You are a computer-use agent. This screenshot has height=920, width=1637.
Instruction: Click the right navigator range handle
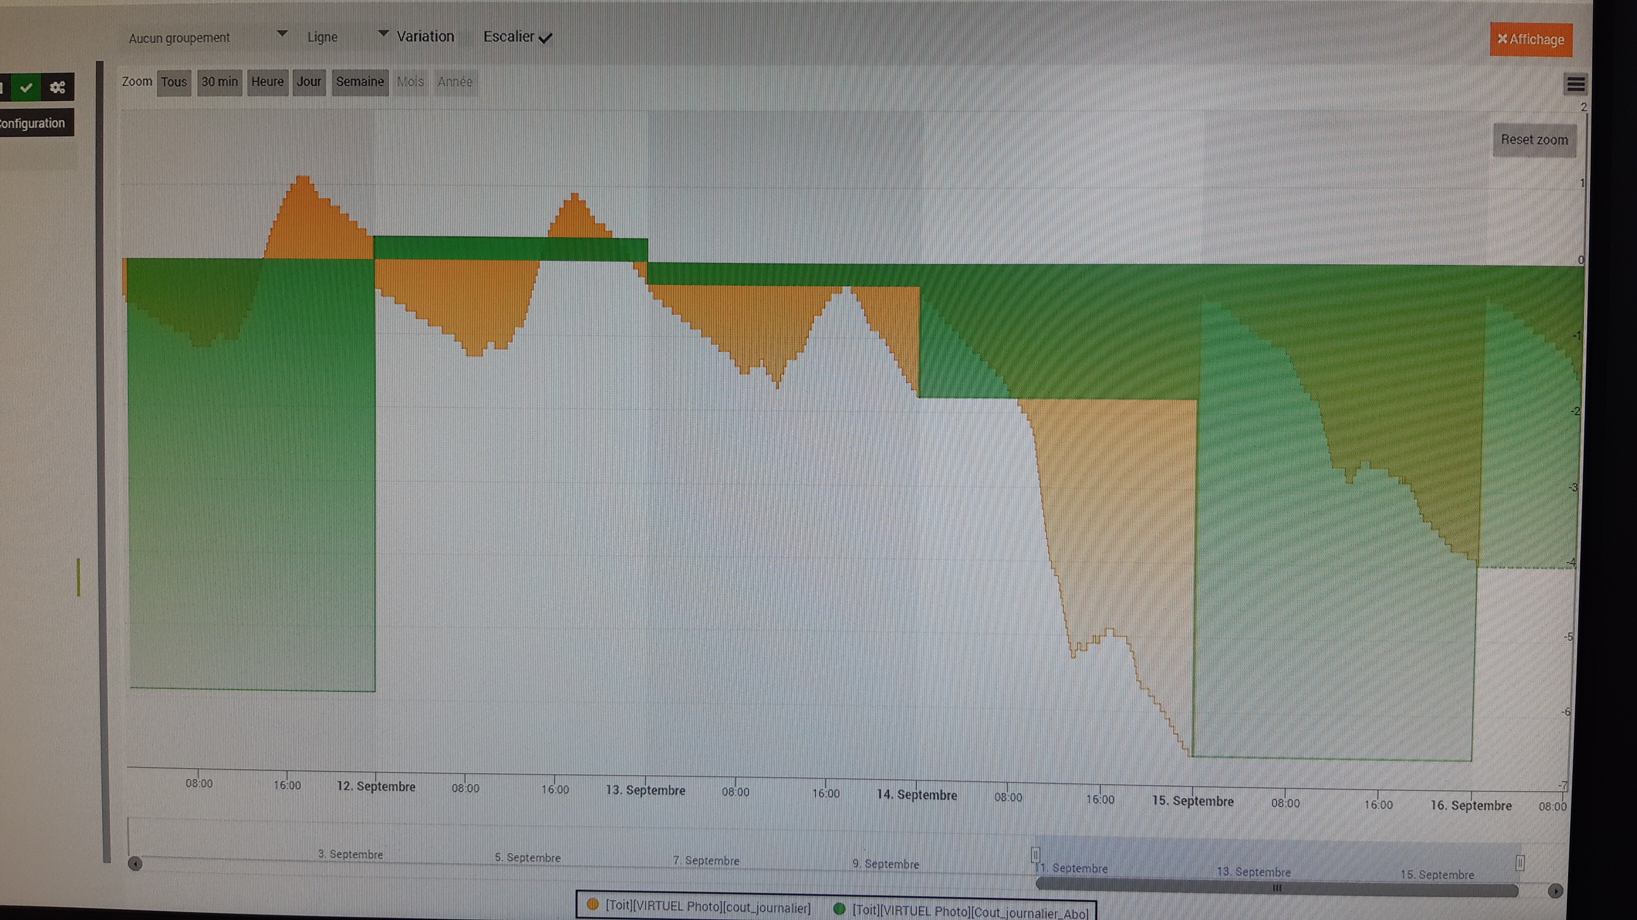tap(1520, 862)
